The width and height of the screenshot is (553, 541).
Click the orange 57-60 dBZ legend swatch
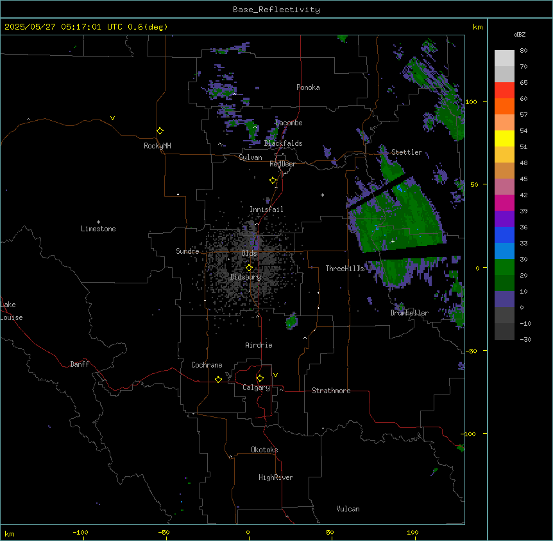pyautogui.click(x=504, y=106)
